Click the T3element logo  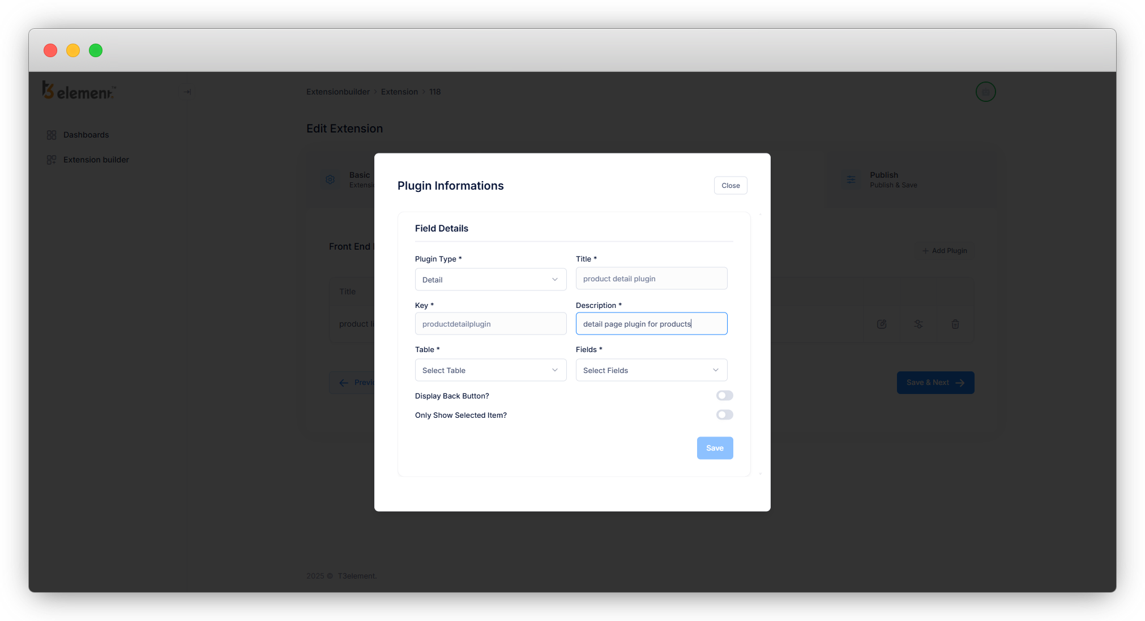point(79,91)
